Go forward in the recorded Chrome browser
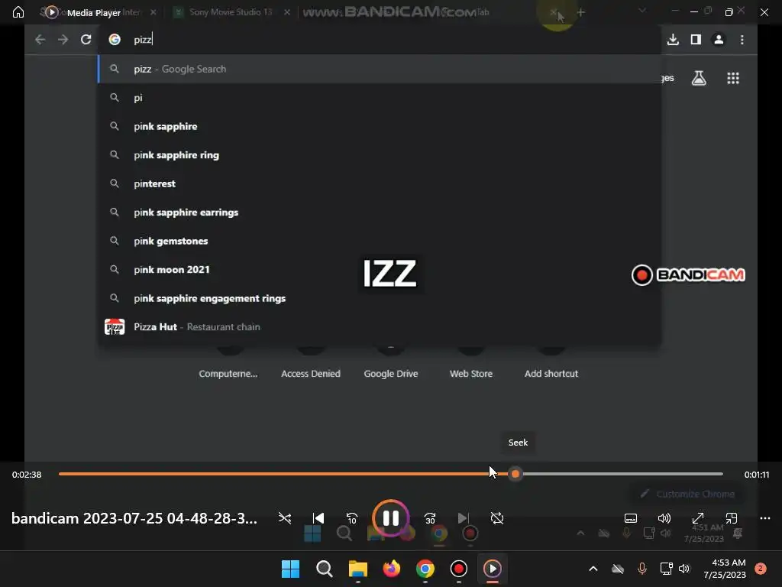This screenshot has width=782, height=587. [x=63, y=40]
